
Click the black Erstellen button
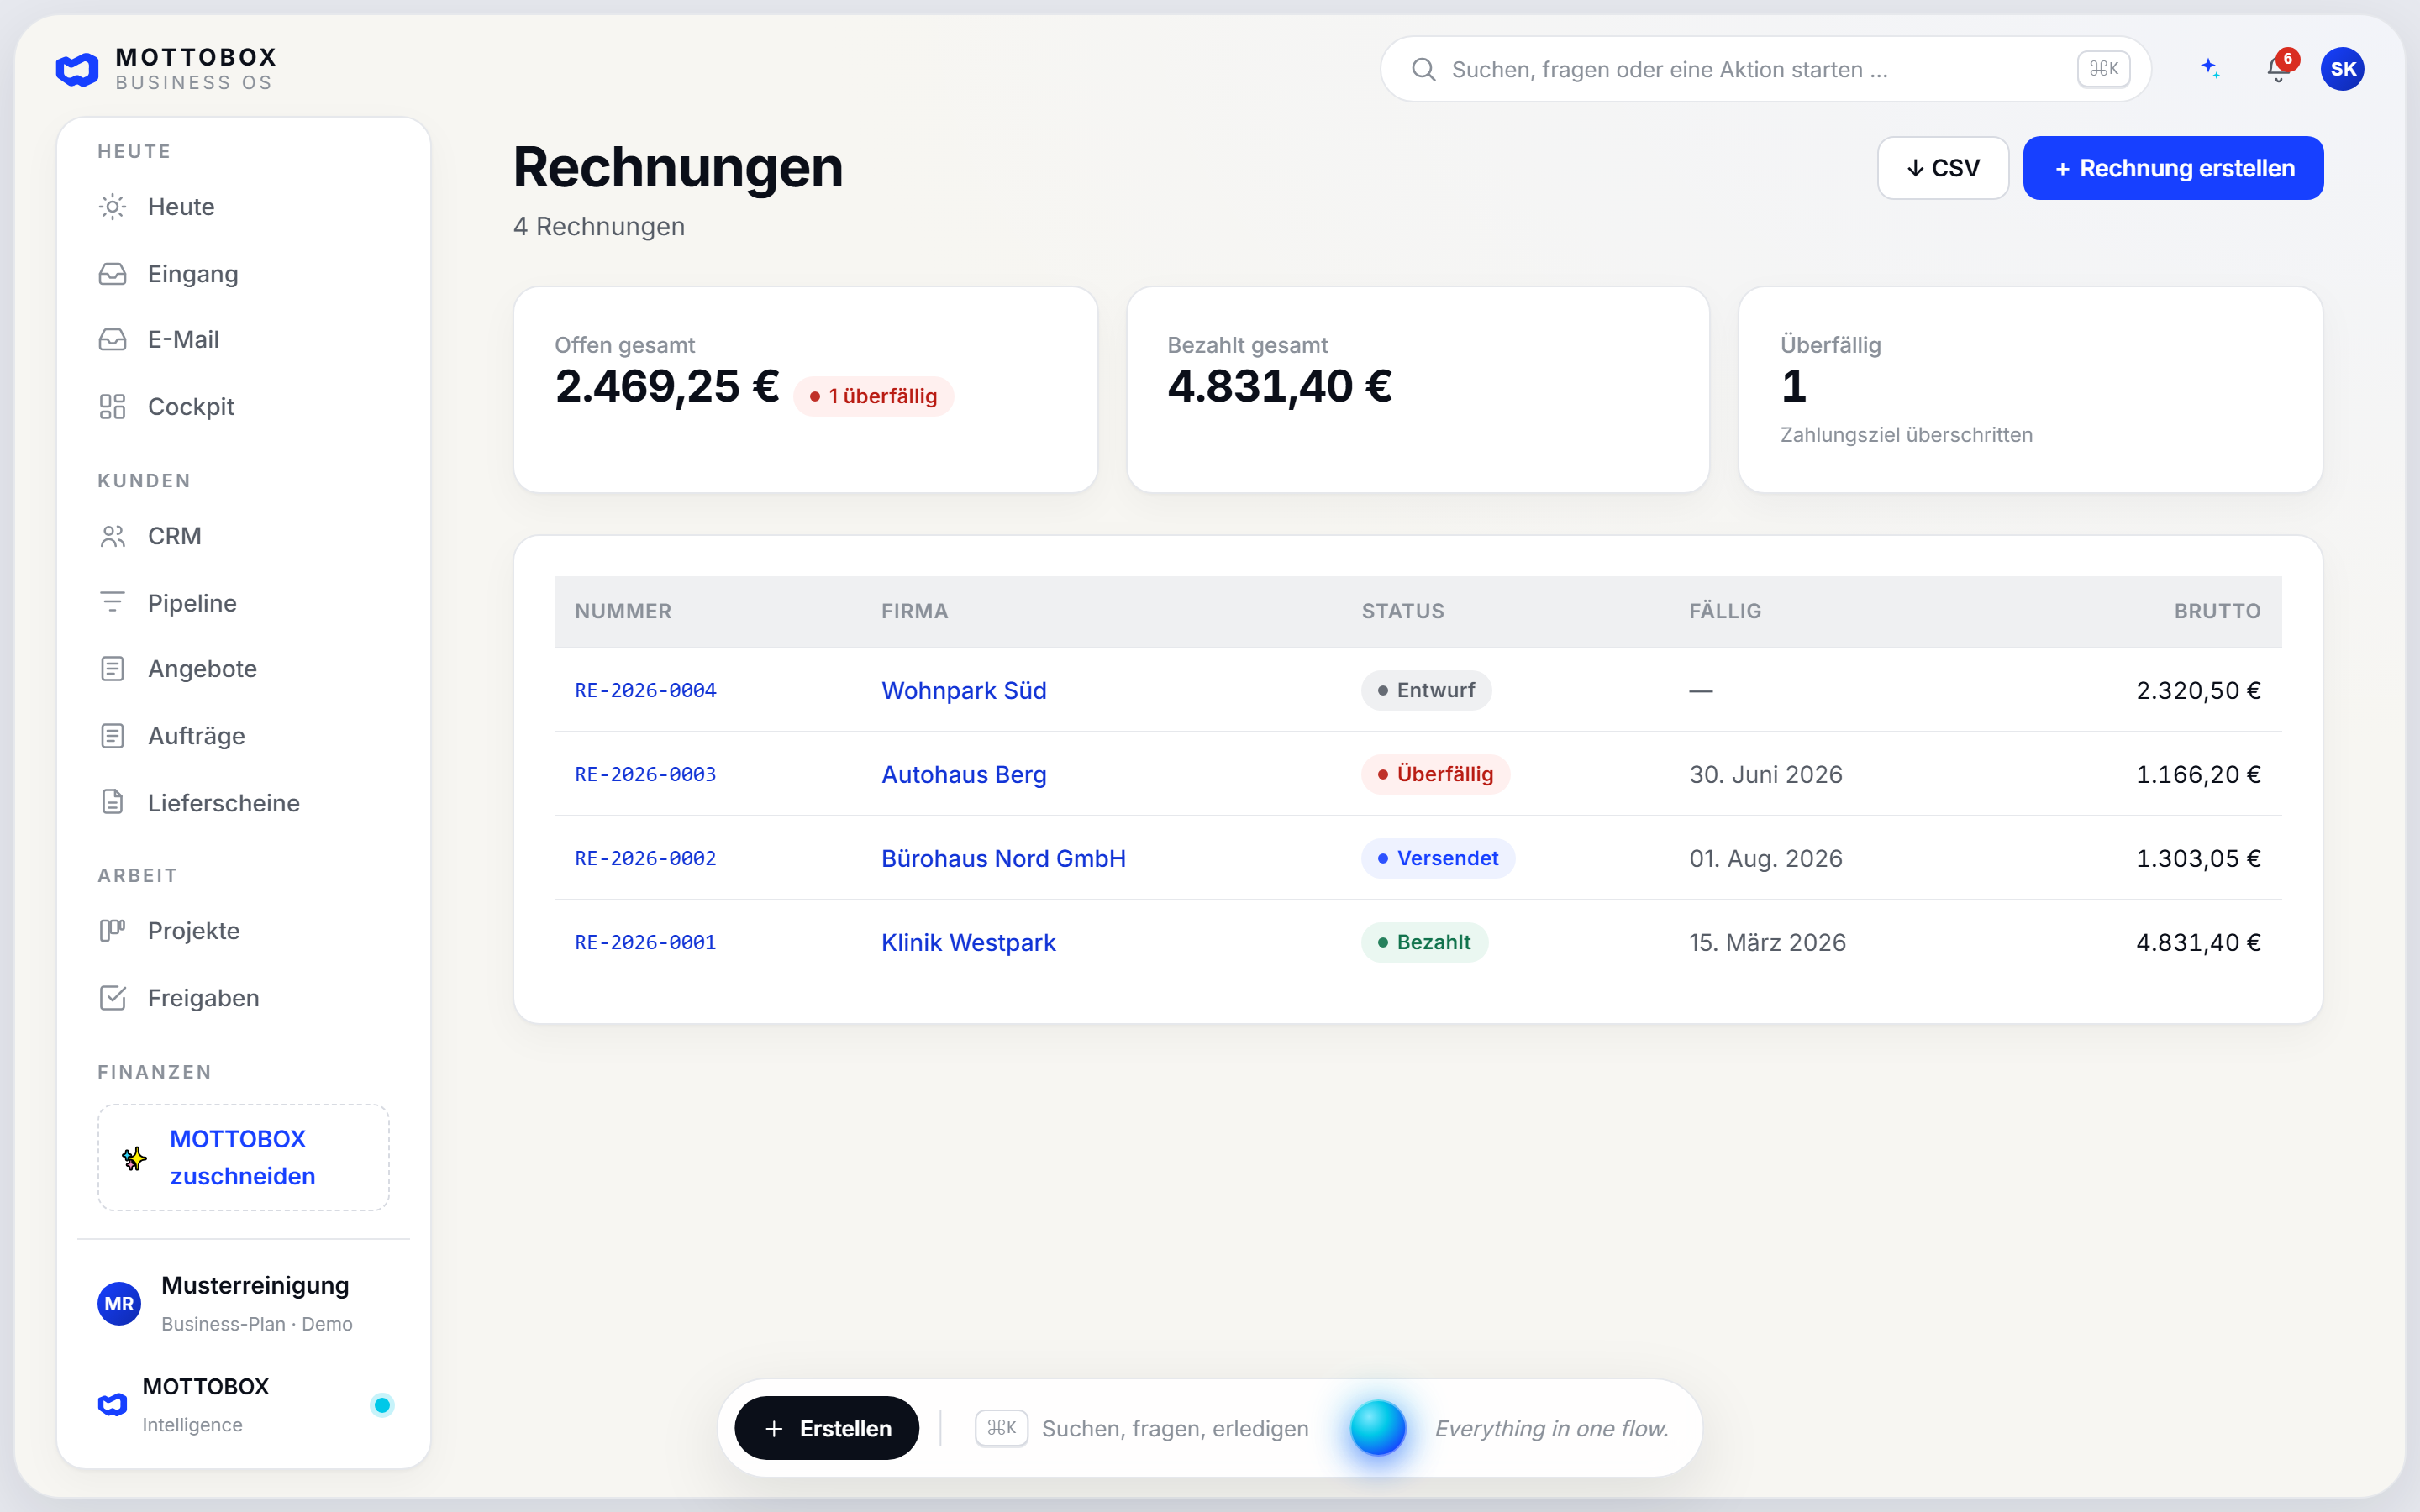tap(827, 1428)
